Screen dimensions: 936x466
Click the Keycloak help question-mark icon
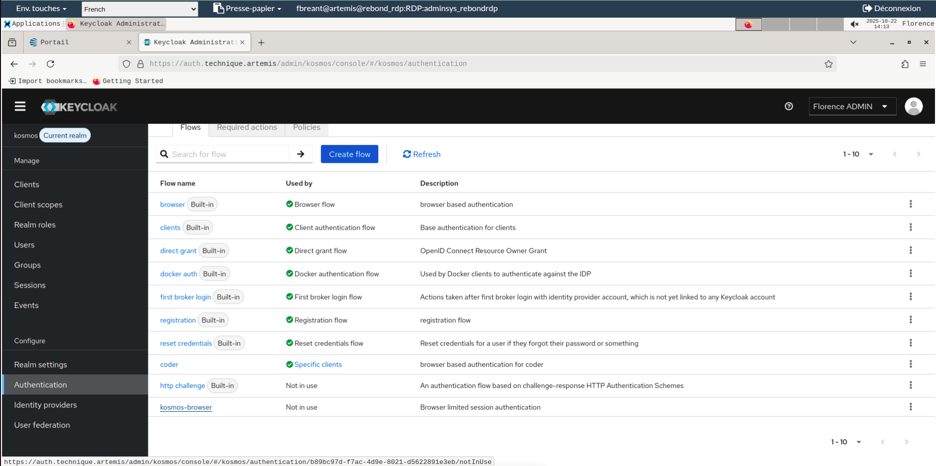click(789, 106)
